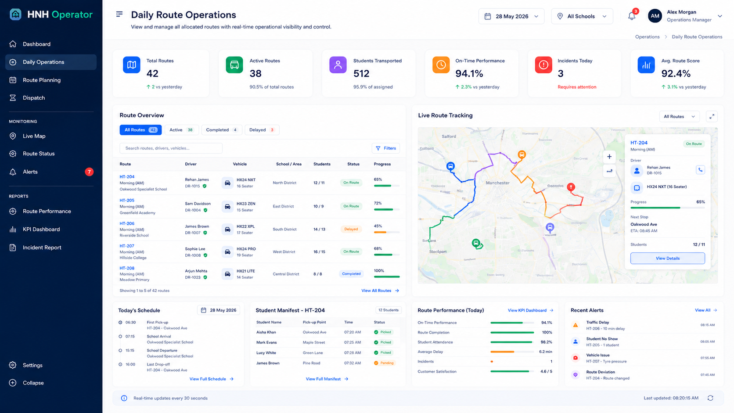
Task: Open View Full Schedule link
Action: click(x=212, y=379)
